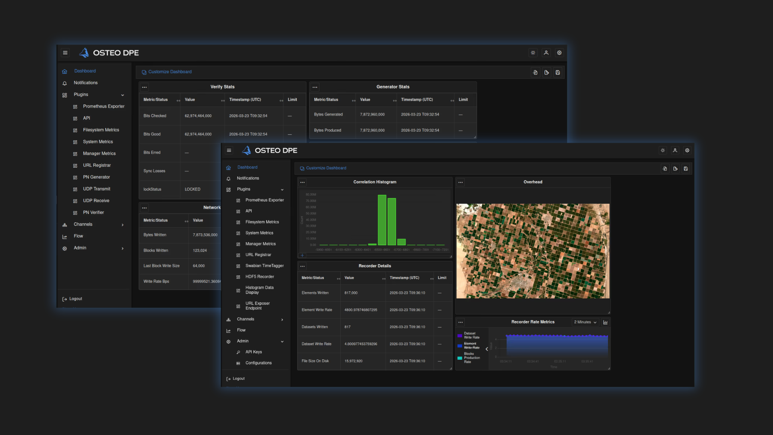The height and width of the screenshot is (435, 773).
Task: Click the save dashboard icon in the front toolbar
Action: coord(686,169)
